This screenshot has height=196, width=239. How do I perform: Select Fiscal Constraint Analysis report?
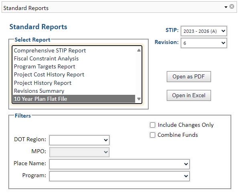(x=74, y=58)
